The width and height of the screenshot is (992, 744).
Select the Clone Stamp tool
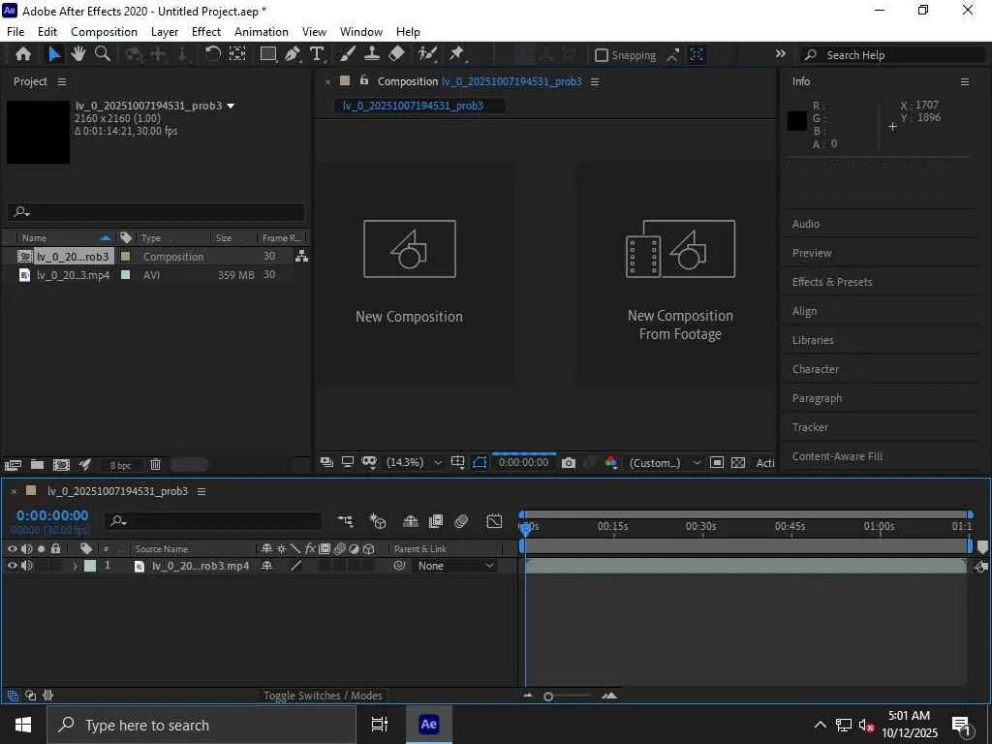click(x=372, y=54)
